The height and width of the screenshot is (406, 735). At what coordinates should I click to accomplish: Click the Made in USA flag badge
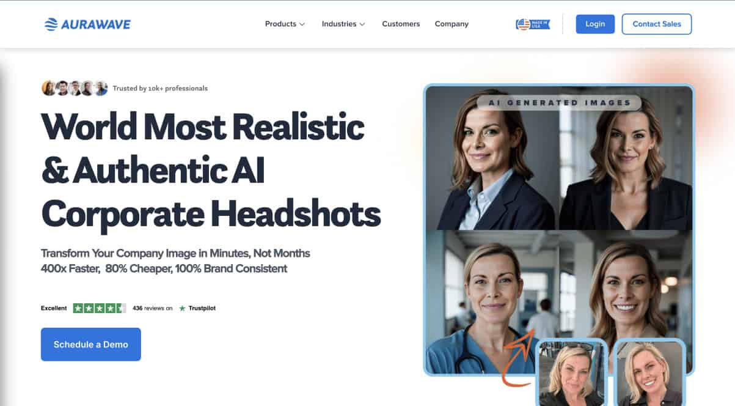[x=533, y=24]
